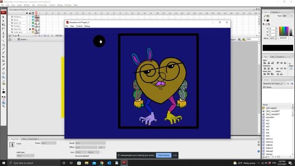
Task: Switch to the Swatches tab
Action: pos(275,12)
